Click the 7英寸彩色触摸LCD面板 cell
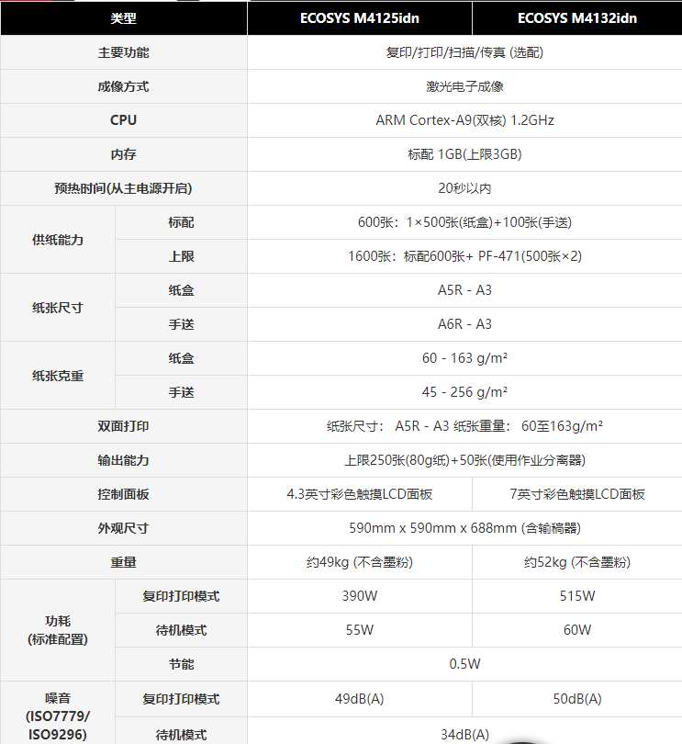This screenshot has width=682, height=744. pos(577,494)
